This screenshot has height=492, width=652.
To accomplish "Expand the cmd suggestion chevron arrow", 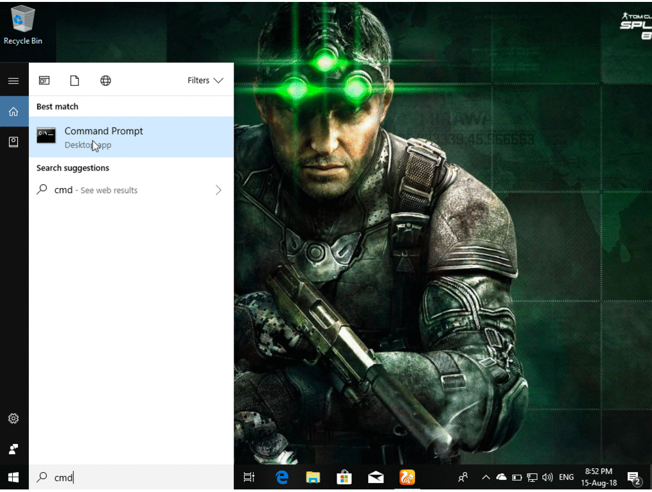I will 218,190.
